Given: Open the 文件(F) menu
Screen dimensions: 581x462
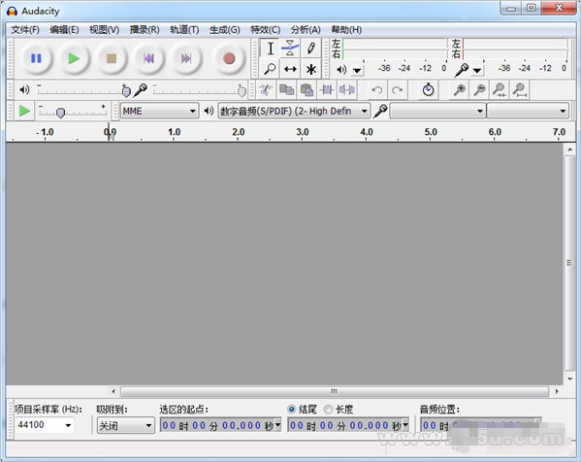Looking at the screenshot, I should click(x=25, y=30).
